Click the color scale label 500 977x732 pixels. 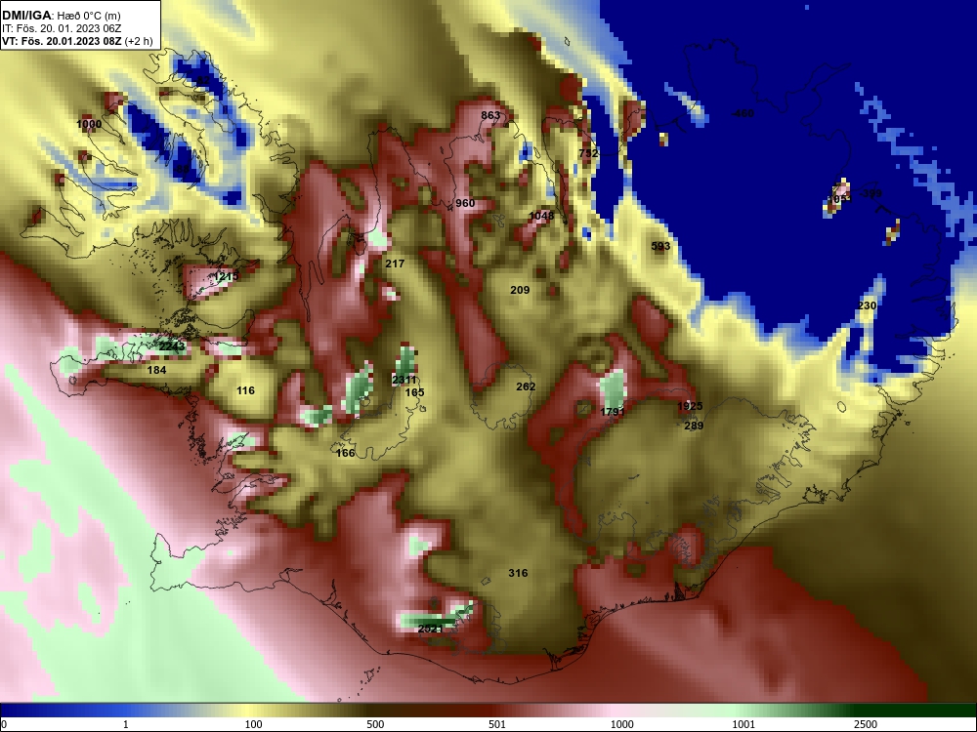(x=375, y=724)
